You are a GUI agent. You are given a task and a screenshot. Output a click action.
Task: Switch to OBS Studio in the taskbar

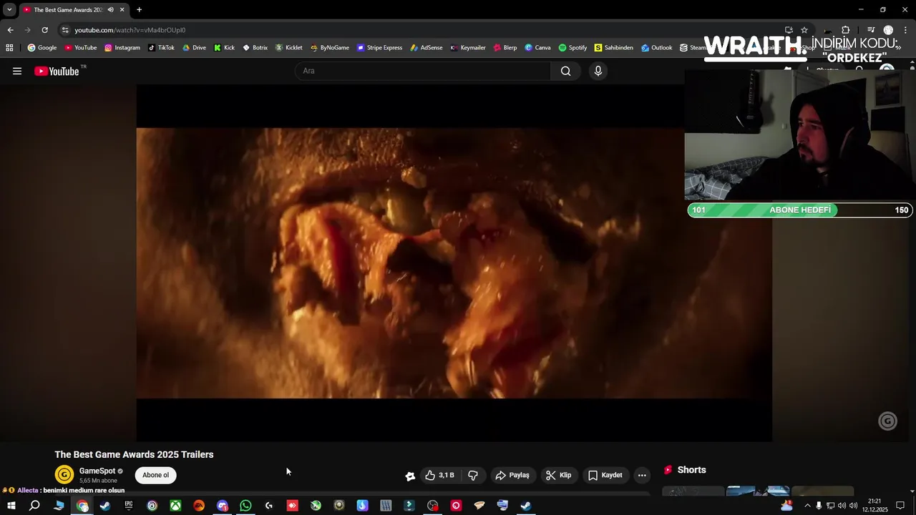433,506
